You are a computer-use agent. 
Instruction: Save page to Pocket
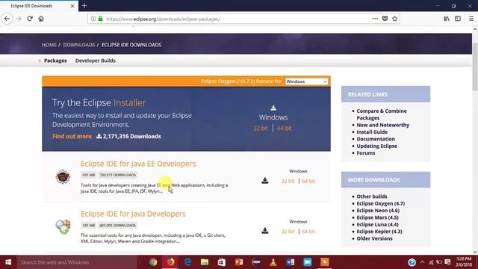(x=385, y=19)
